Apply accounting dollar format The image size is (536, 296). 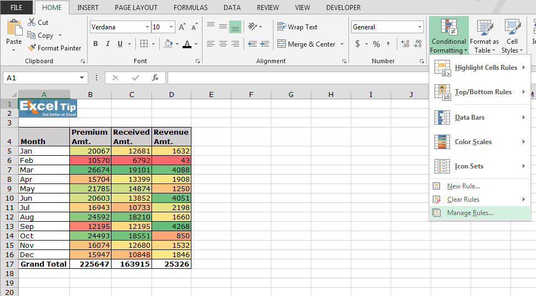[357, 44]
